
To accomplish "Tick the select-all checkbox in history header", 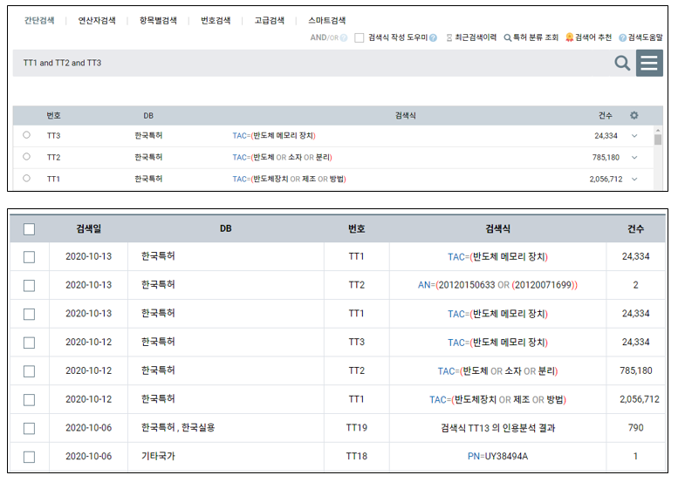I will [29, 229].
